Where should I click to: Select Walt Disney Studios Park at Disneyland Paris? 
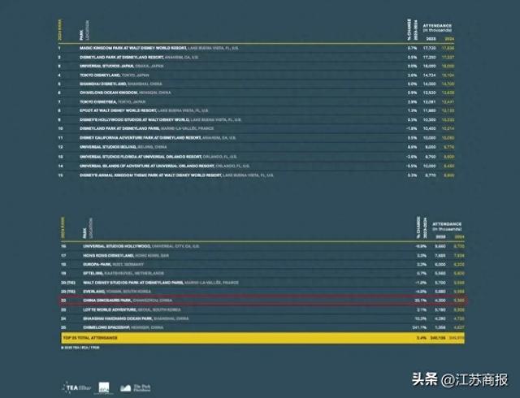[x=263, y=283]
